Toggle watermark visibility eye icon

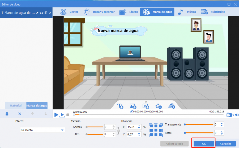coord(41,13)
